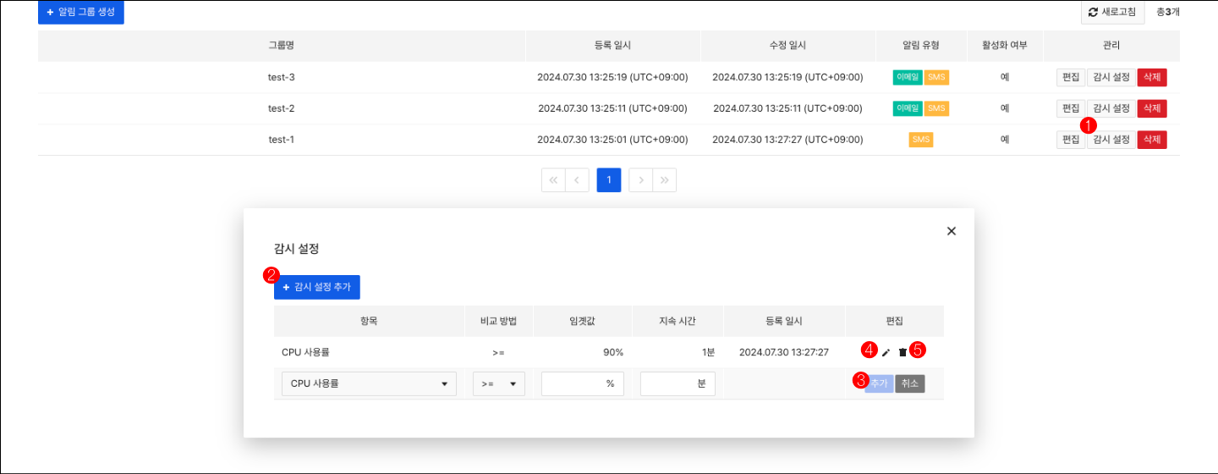Select page 1 in pagination
The image size is (1218, 474).
click(609, 180)
